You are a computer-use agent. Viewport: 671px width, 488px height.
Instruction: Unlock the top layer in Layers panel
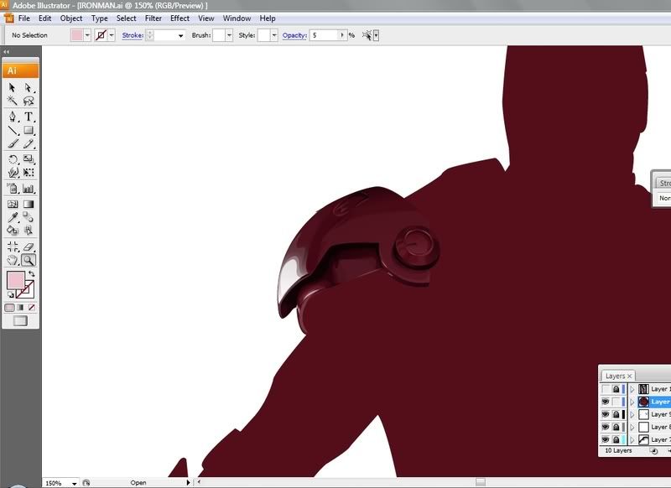point(616,389)
